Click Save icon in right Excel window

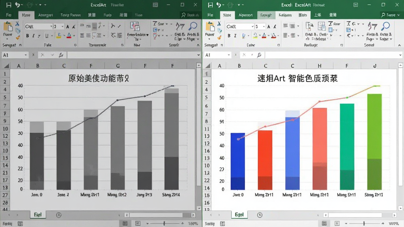(x=210, y=5)
